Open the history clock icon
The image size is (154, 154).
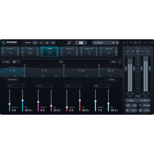[131, 43]
